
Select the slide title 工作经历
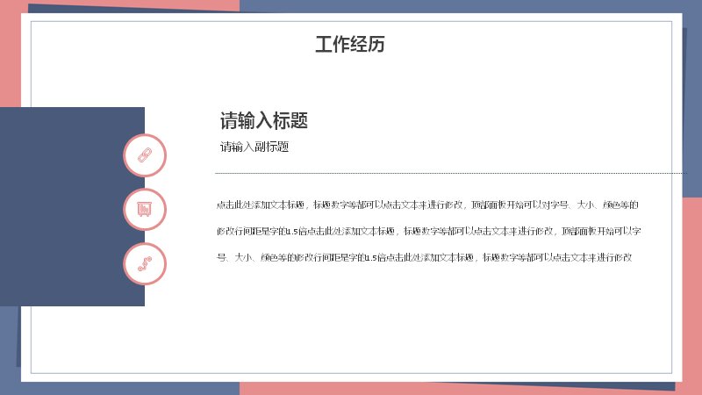(x=350, y=45)
